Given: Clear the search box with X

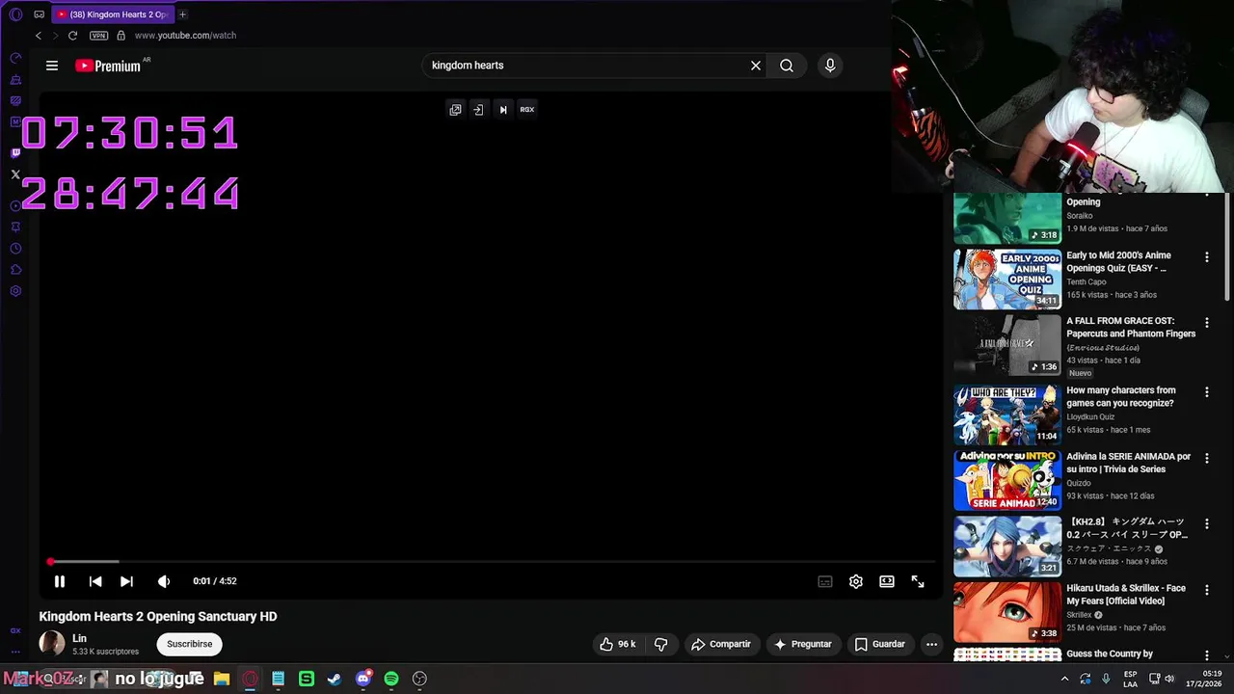Looking at the screenshot, I should click(756, 66).
